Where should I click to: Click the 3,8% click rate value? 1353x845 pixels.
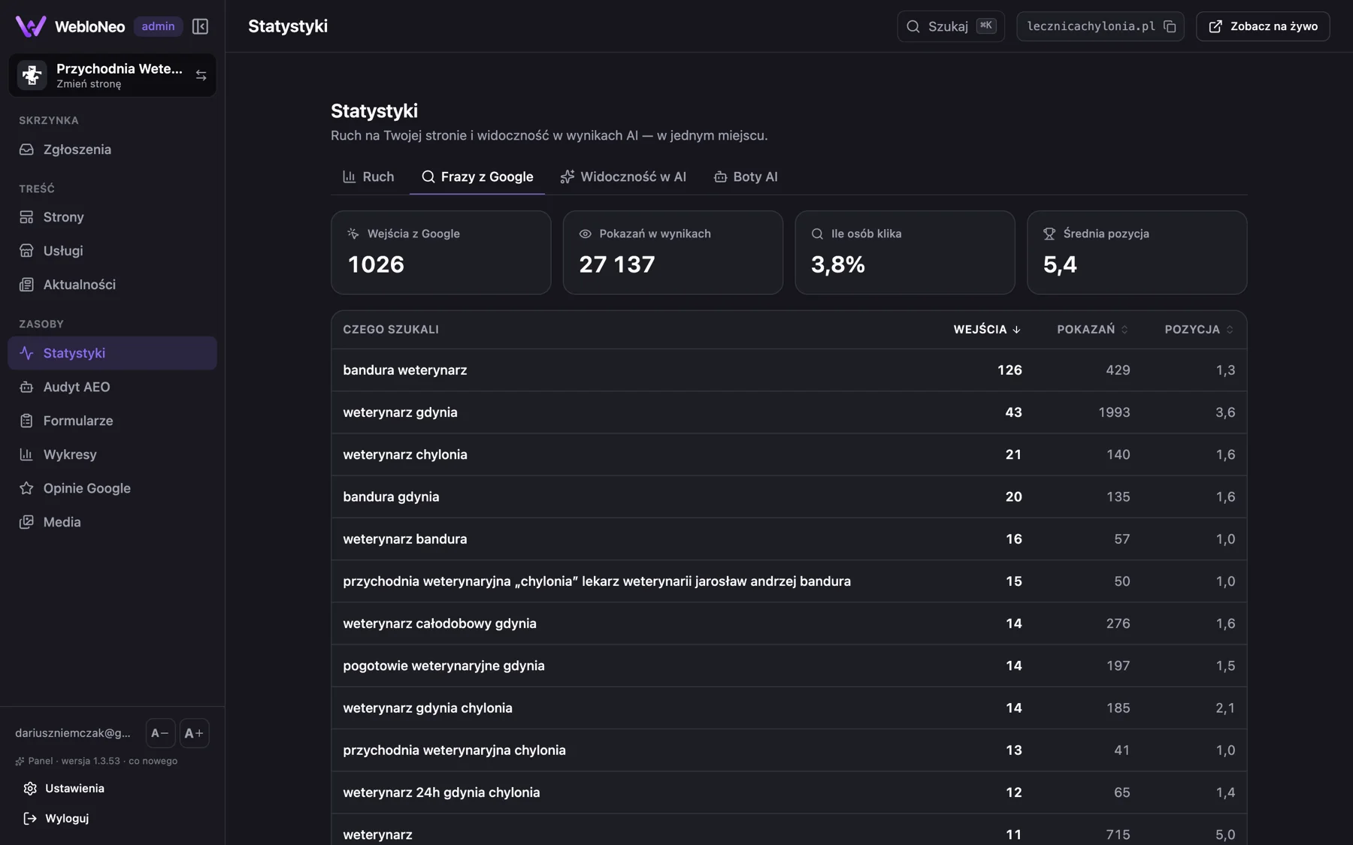tap(838, 264)
